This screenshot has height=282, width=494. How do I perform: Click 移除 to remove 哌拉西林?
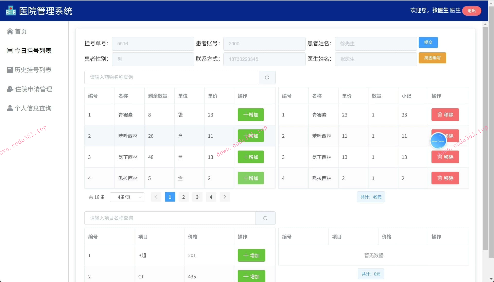pyautogui.click(x=445, y=178)
